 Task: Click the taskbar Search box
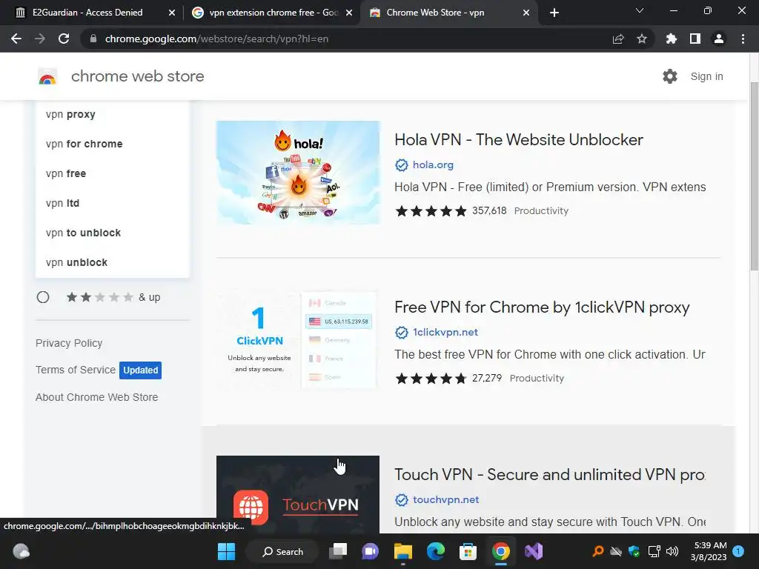(282, 551)
